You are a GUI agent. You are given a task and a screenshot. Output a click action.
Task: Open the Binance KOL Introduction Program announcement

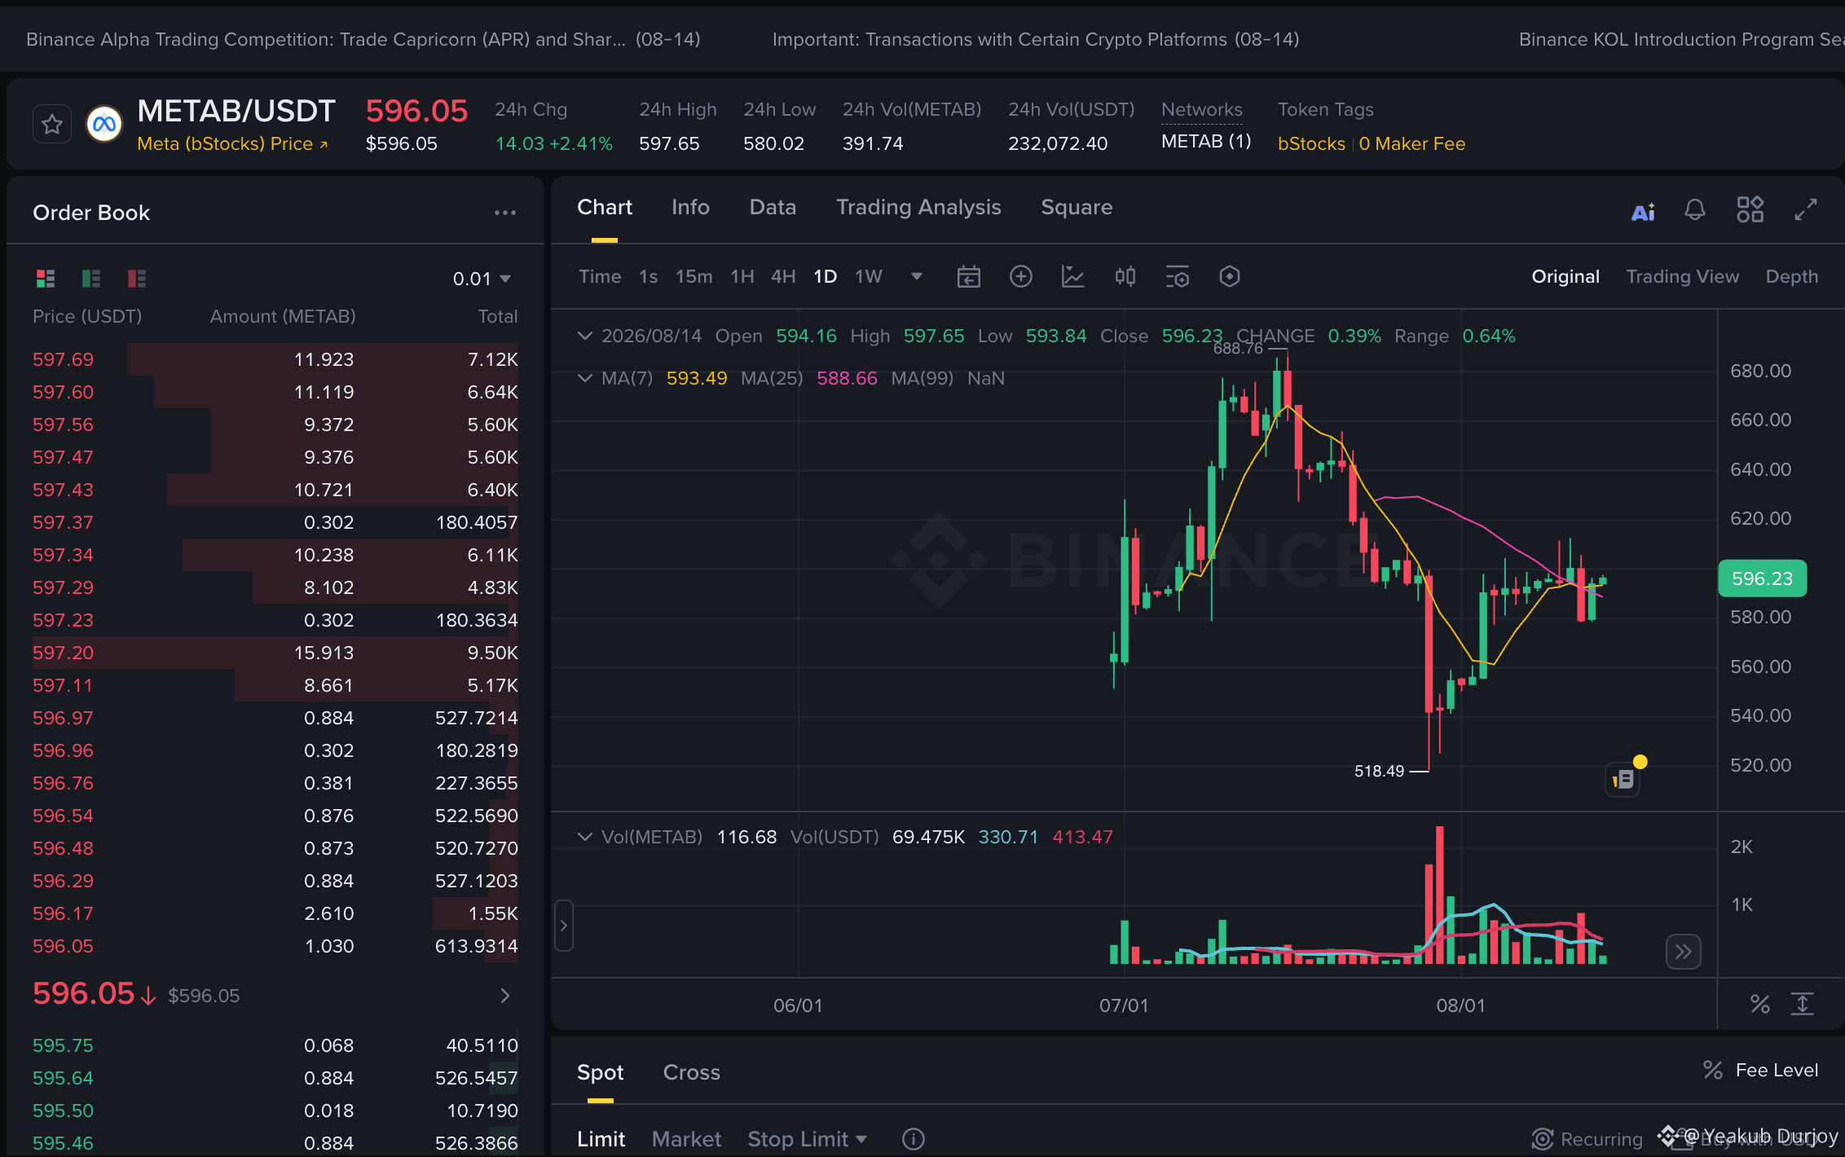tap(1681, 39)
